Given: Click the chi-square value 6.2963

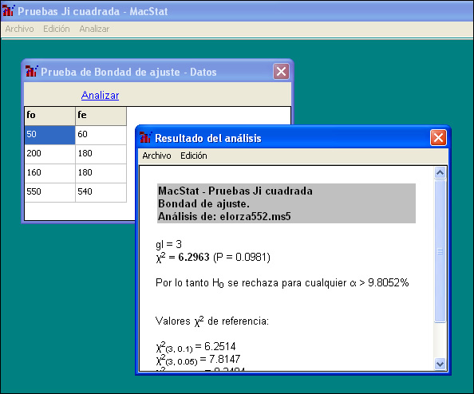Looking at the screenshot, I should tap(194, 257).
